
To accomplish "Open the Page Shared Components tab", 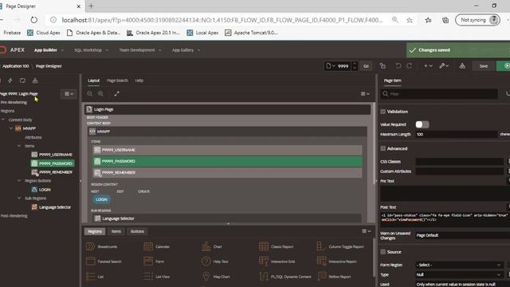I will (x=35, y=81).
